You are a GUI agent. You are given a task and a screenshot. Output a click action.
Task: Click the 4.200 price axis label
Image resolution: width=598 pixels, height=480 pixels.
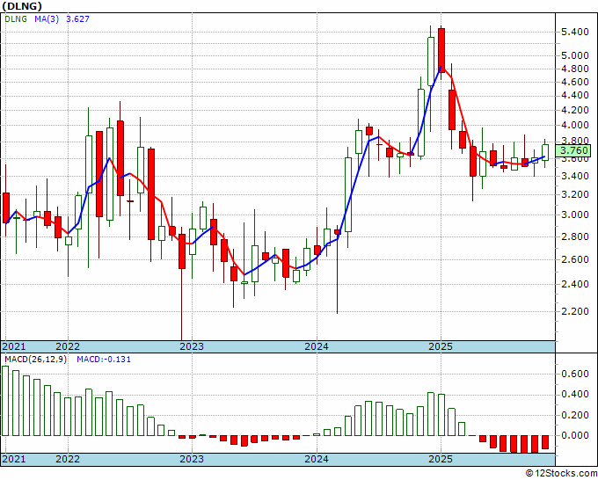click(x=575, y=110)
